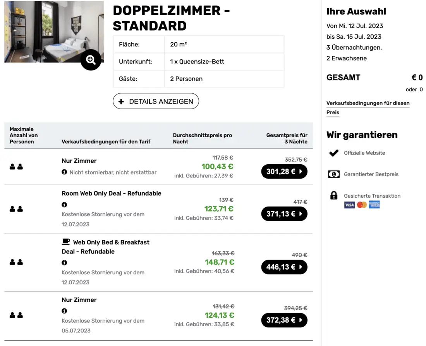Click info icon for last Nur Zimmer rate
426x346 pixels.
click(64, 311)
